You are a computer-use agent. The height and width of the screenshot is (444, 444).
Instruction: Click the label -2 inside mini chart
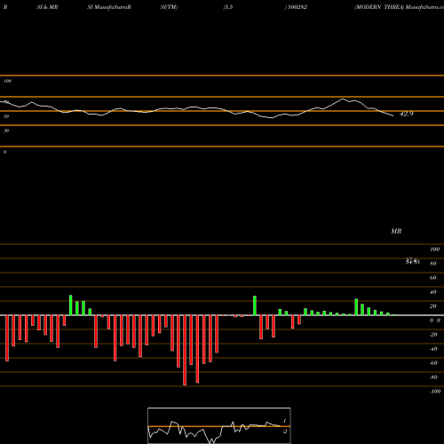click(285, 432)
